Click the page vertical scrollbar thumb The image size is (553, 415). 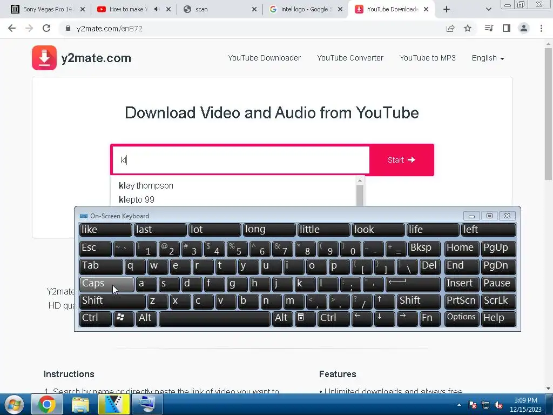coord(548,113)
